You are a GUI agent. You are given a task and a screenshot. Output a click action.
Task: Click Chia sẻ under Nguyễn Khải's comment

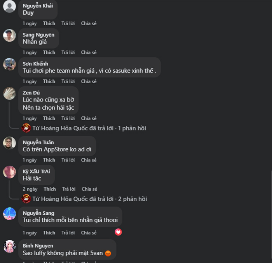coord(89,23)
